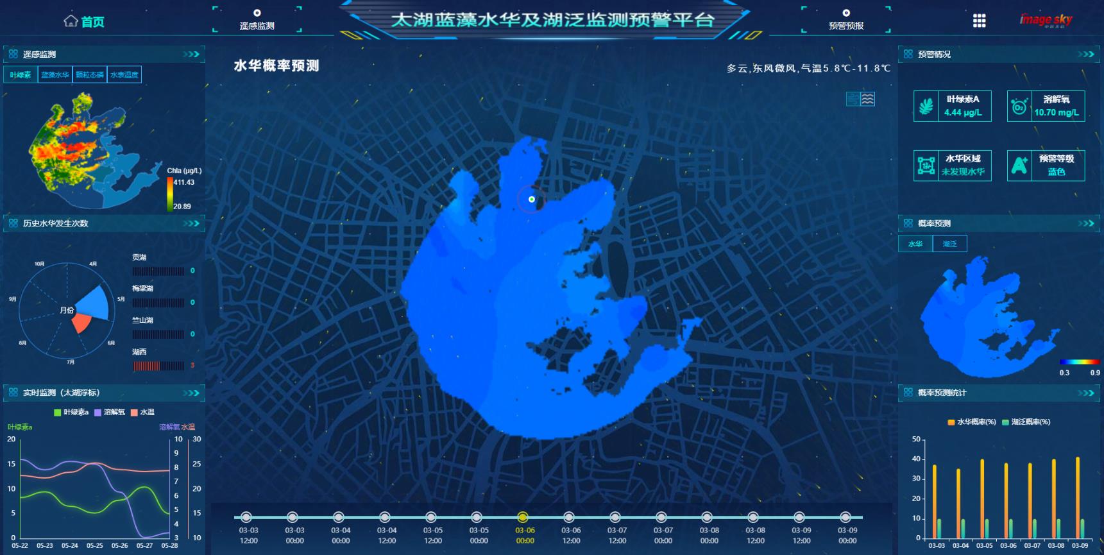Open the nine-dot grid menu icon
This screenshot has height=555, width=1104.
[979, 21]
